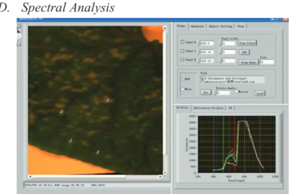289x194 pixels.
Task: Click the image view's scroll-down arrow
Action: tap(165, 173)
